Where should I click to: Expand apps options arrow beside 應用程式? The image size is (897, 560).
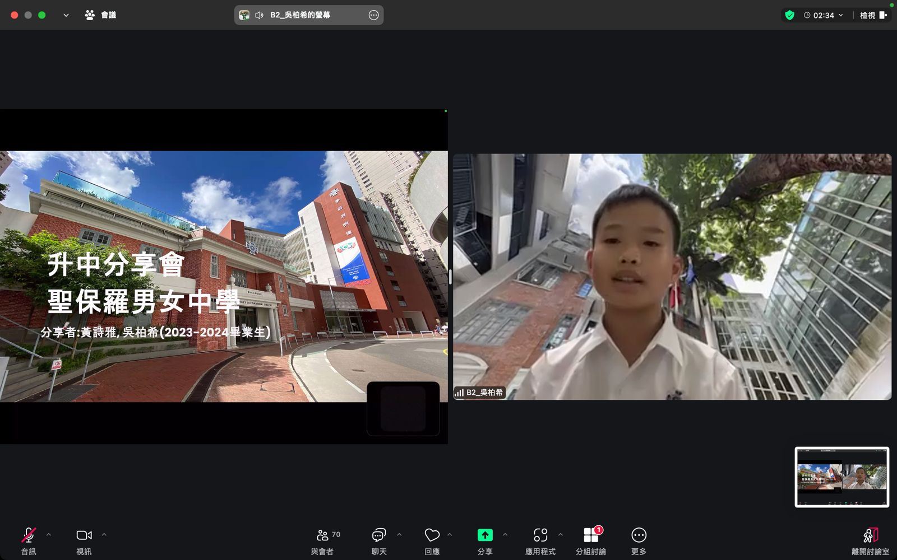(x=560, y=535)
